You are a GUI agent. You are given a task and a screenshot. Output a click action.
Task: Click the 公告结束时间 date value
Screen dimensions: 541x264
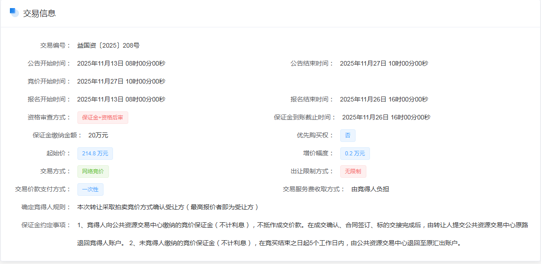point(383,63)
